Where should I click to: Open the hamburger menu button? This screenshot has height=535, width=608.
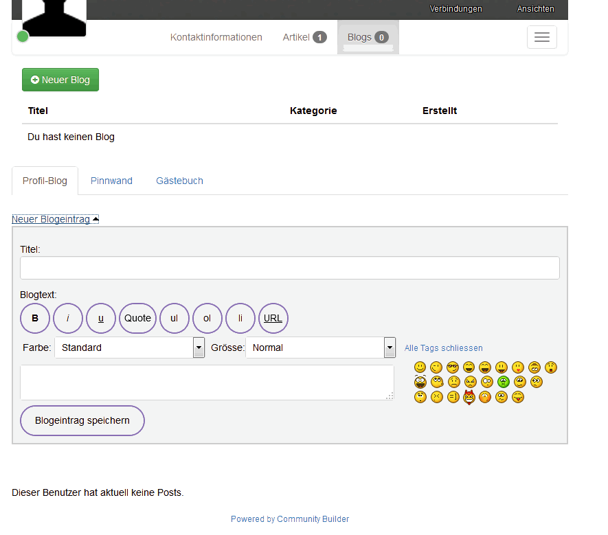(x=541, y=37)
